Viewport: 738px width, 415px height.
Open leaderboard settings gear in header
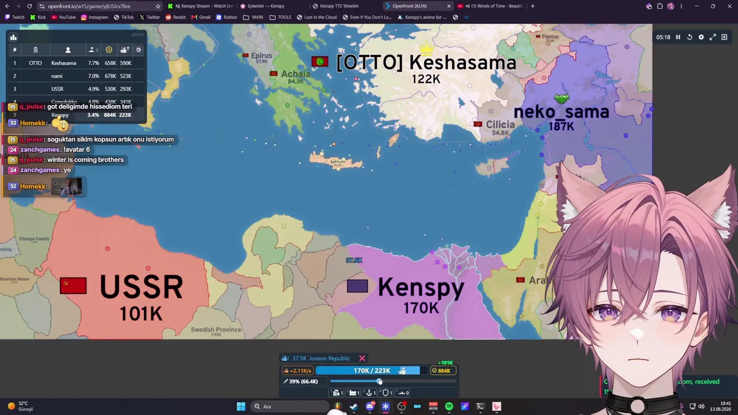coord(138,50)
